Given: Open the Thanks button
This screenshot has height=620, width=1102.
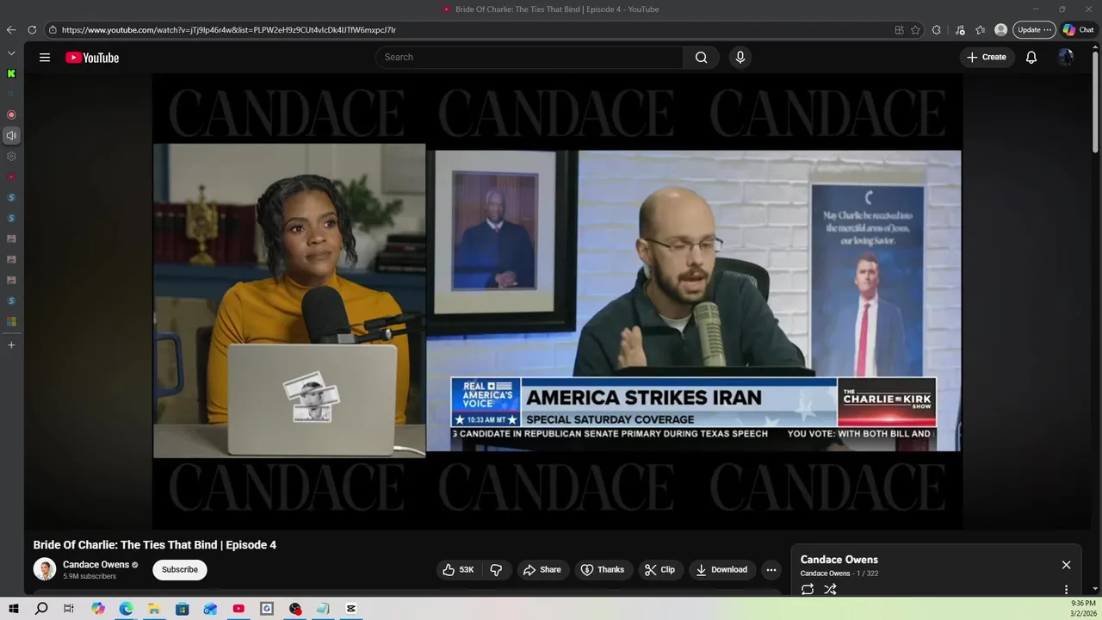Looking at the screenshot, I should click(x=603, y=569).
